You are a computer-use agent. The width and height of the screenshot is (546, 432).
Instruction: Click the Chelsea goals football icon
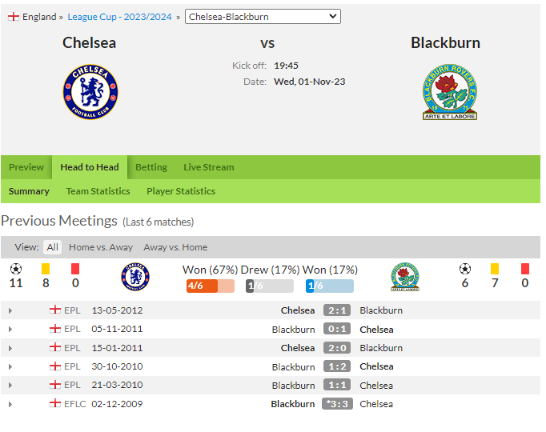[16, 269]
